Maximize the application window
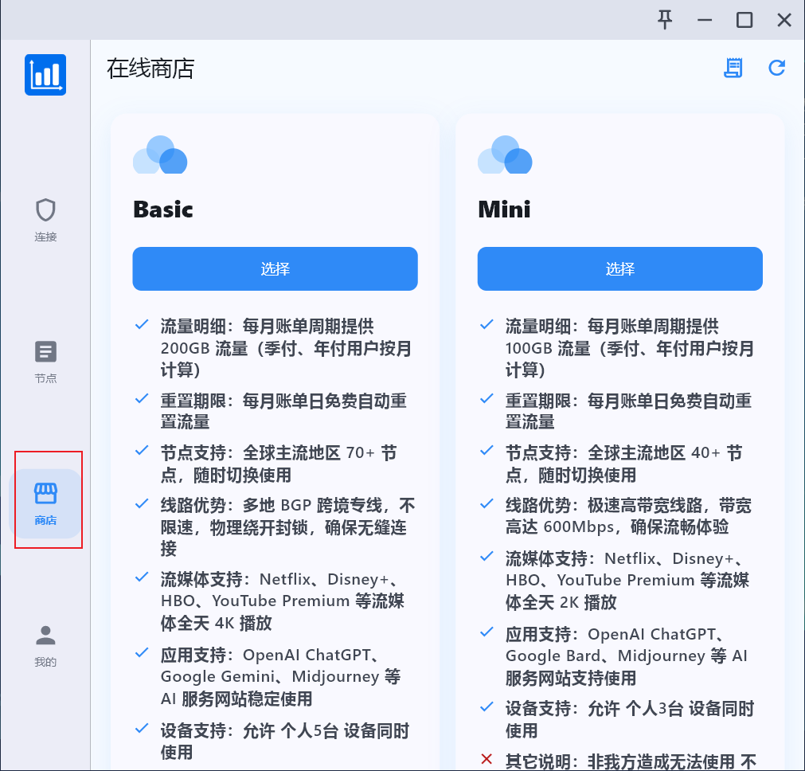805x771 pixels. (744, 20)
